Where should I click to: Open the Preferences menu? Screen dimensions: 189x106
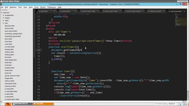(52, 7)
